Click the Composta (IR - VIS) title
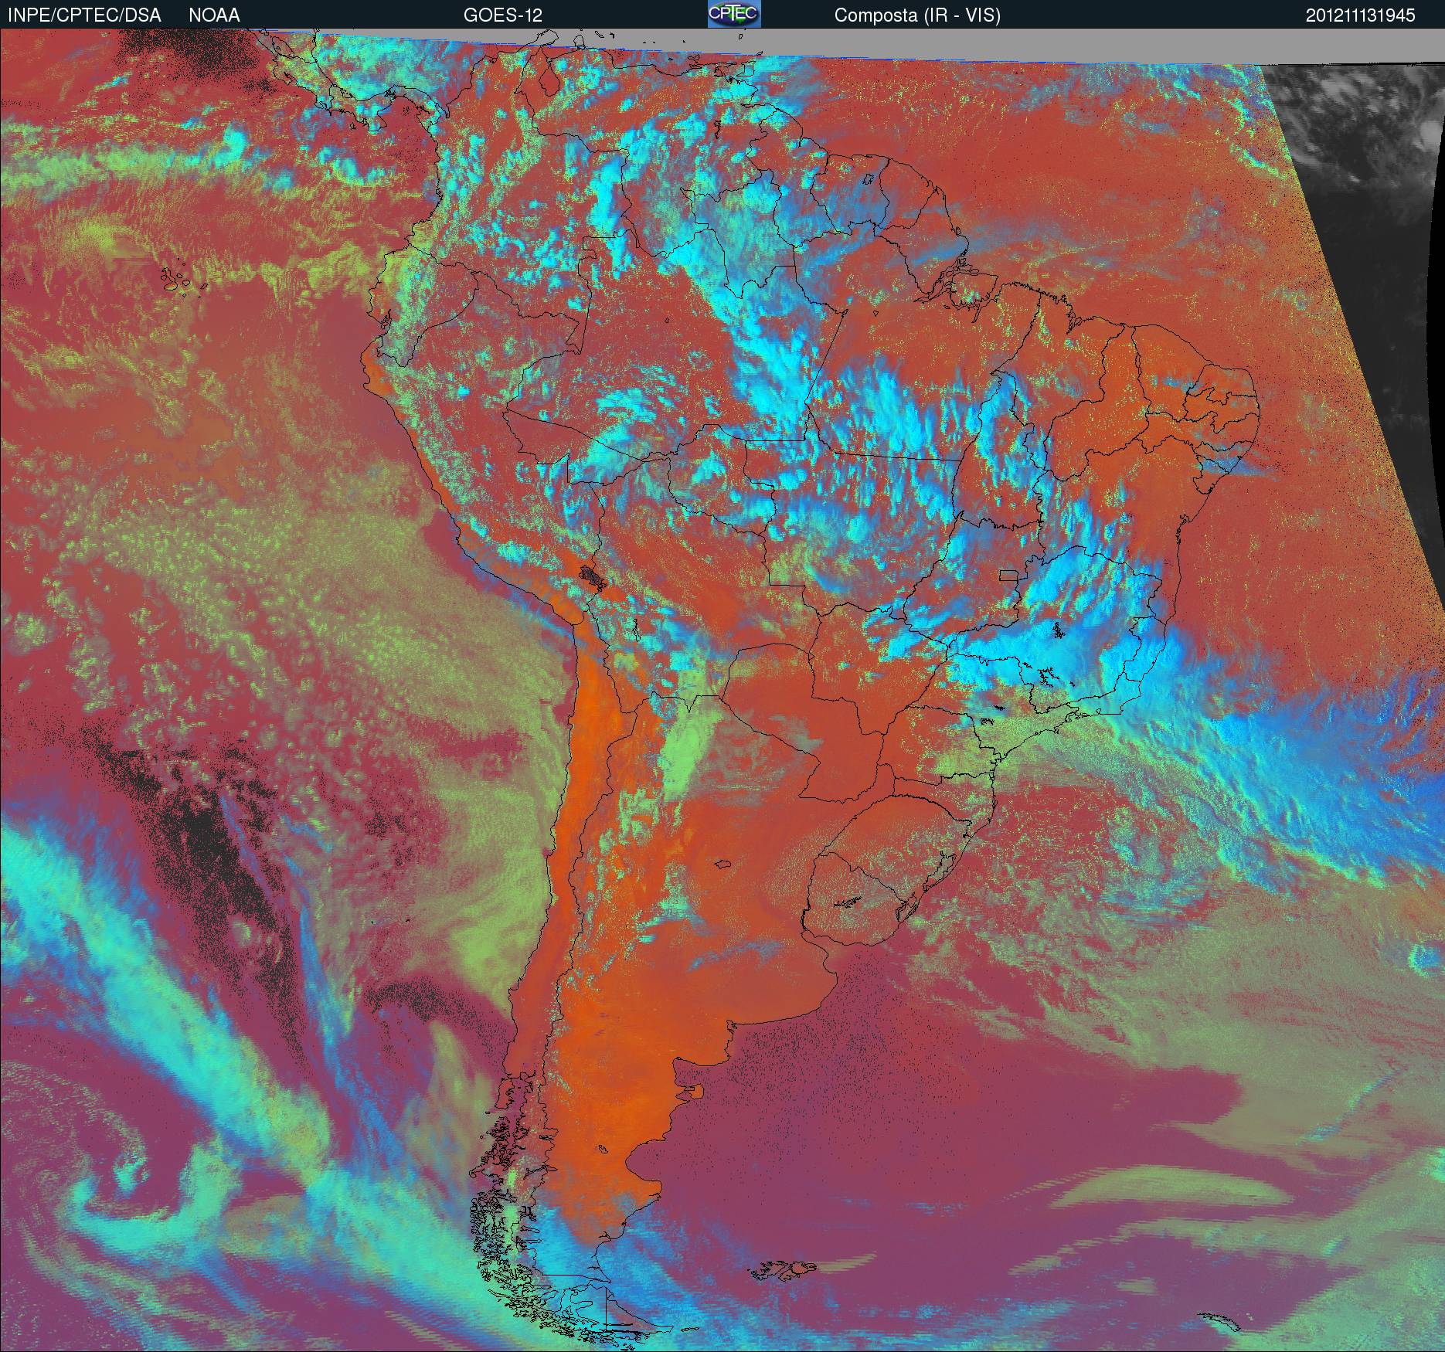The height and width of the screenshot is (1352, 1445). click(917, 15)
